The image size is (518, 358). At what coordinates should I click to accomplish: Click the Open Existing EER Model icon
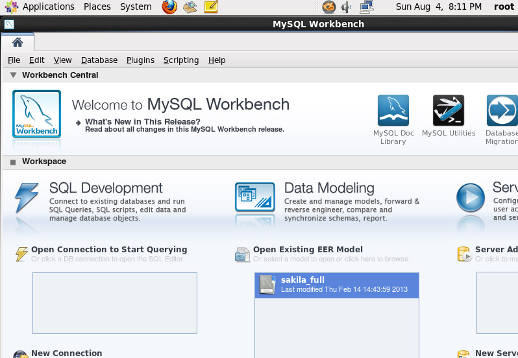tap(242, 255)
